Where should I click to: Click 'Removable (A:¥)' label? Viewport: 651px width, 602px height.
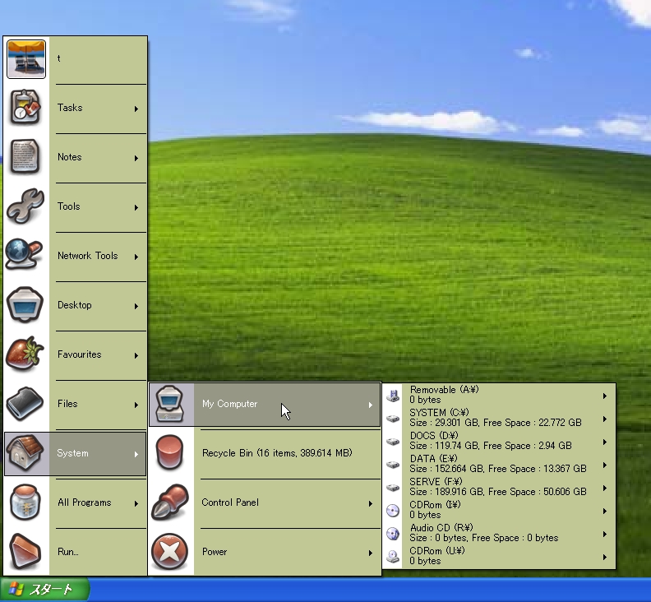[444, 390]
